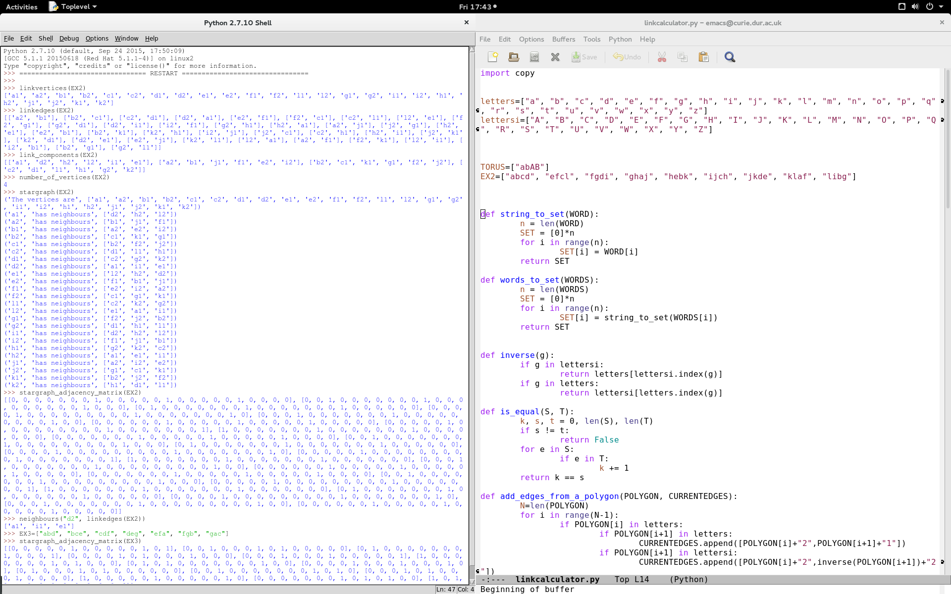Open the Edit menu in Python Shell
Viewport: 951px width, 594px height.
click(26, 38)
